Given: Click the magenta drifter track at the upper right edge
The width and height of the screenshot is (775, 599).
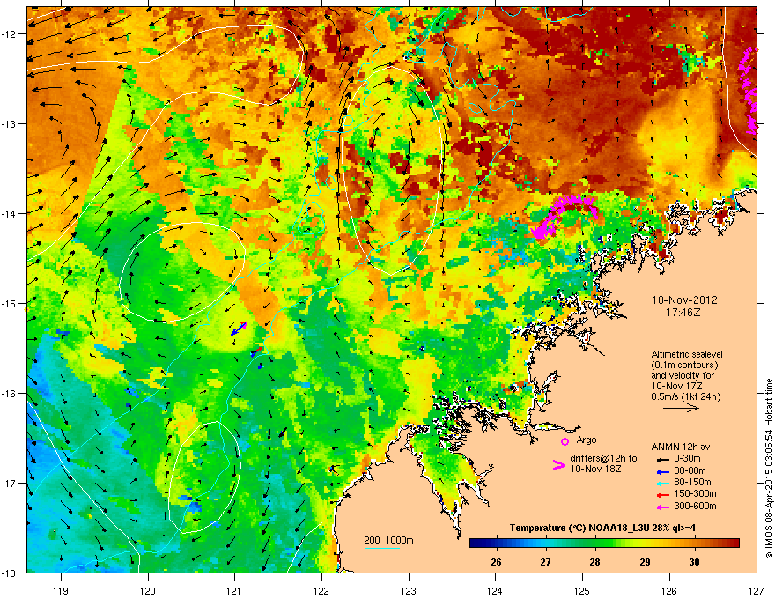Looking at the screenshot, I should 749,90.
